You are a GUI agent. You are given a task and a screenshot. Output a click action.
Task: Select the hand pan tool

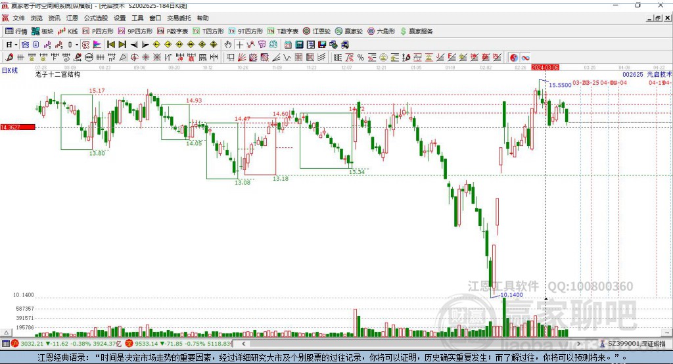tap(227, 45)
